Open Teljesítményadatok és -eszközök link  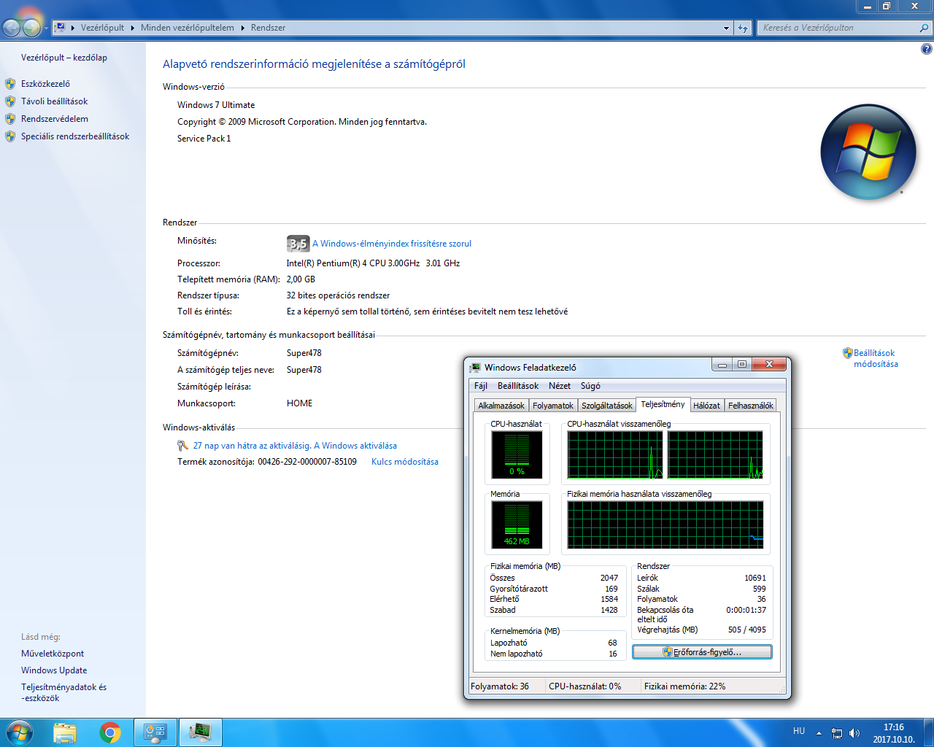pyautogui.click(x=63, y=692)
